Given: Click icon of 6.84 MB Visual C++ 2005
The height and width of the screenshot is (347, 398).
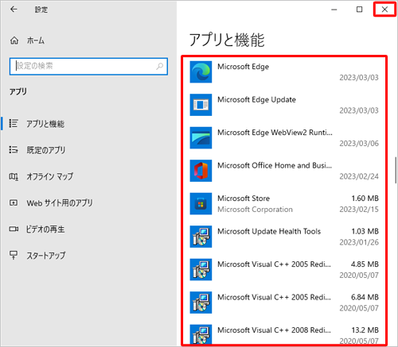Looking at the screenshot, I should tap(201, 303).
